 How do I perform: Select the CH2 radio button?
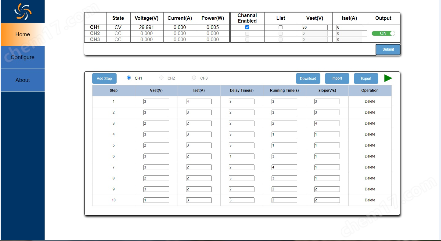click(161, 78)
